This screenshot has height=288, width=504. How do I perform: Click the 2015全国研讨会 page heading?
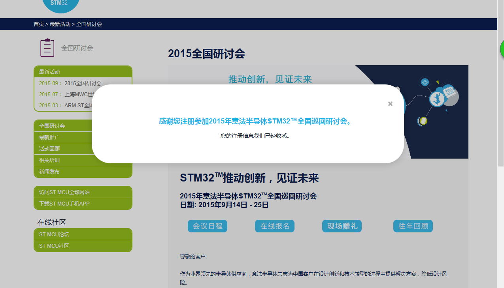pos(206,54)
